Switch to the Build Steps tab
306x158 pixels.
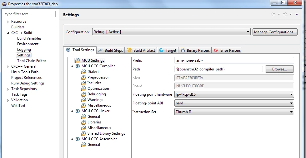coord(111,50)
